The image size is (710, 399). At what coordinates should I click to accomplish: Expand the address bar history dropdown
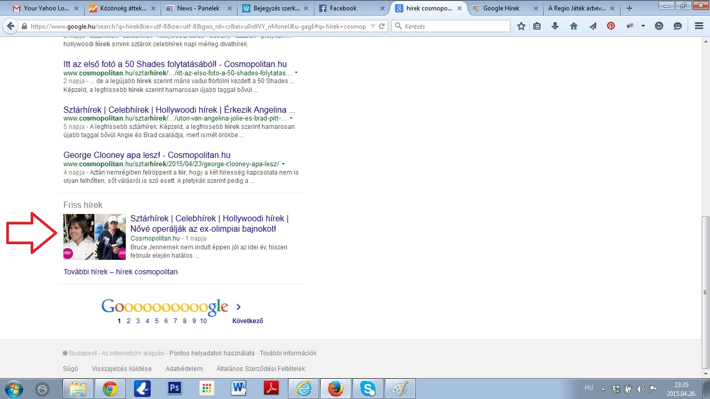(373, 26)
